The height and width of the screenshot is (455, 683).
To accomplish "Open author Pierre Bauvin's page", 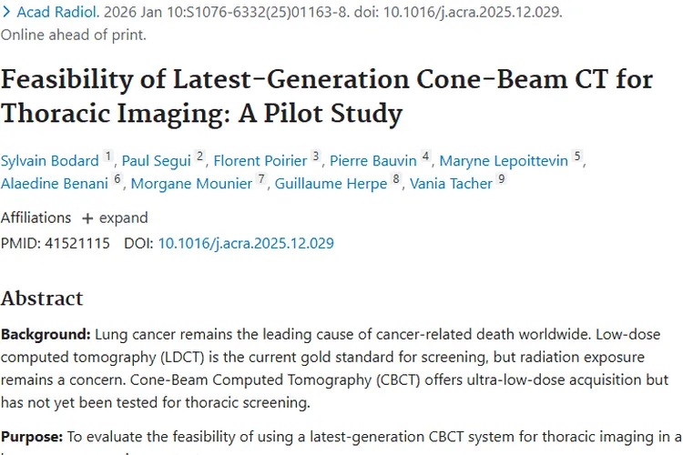I will pyautogui.click(x=373, y=161).
